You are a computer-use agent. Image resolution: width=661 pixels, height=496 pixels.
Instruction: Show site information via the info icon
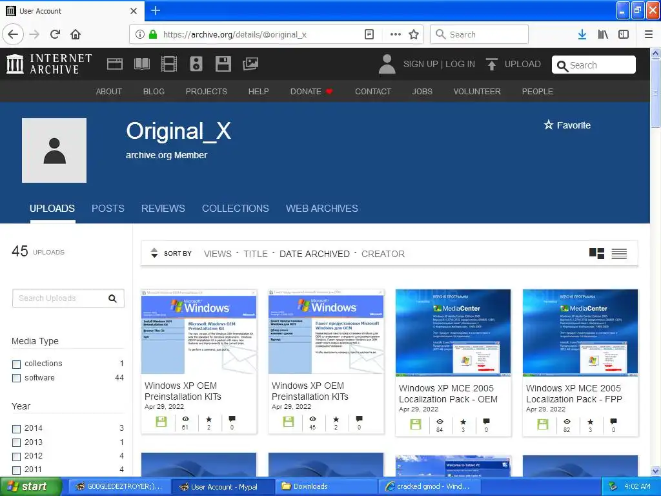pos(139,34)
